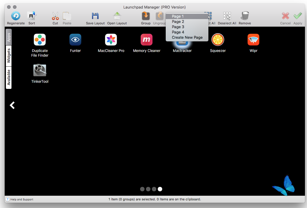This screenshot has width=307, height=208.
Task: Select the Funter app icon
Action: coord(75,40)
